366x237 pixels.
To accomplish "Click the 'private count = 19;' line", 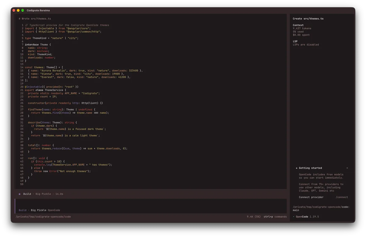I will pos(42,96).
